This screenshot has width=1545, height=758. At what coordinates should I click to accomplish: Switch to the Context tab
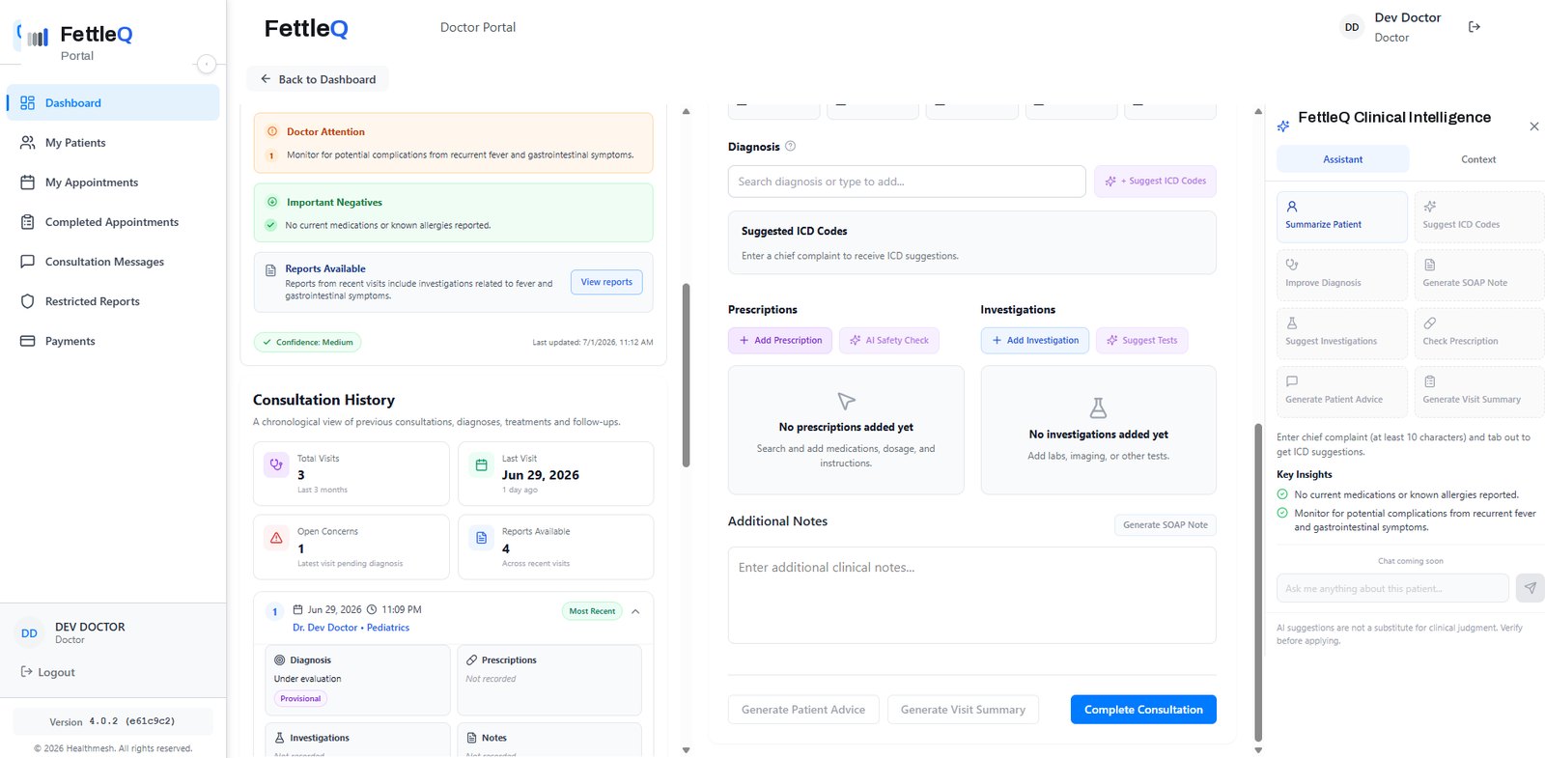click(x=1477, y=159)
